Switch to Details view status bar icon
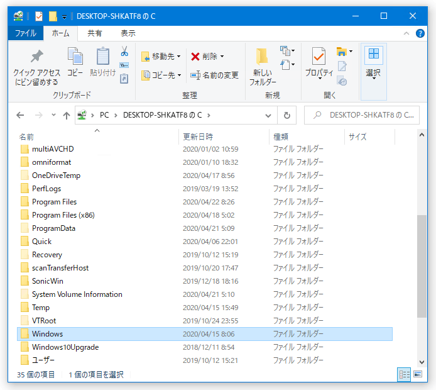This screenshot has height=390, width=436. tap(404, 374)
